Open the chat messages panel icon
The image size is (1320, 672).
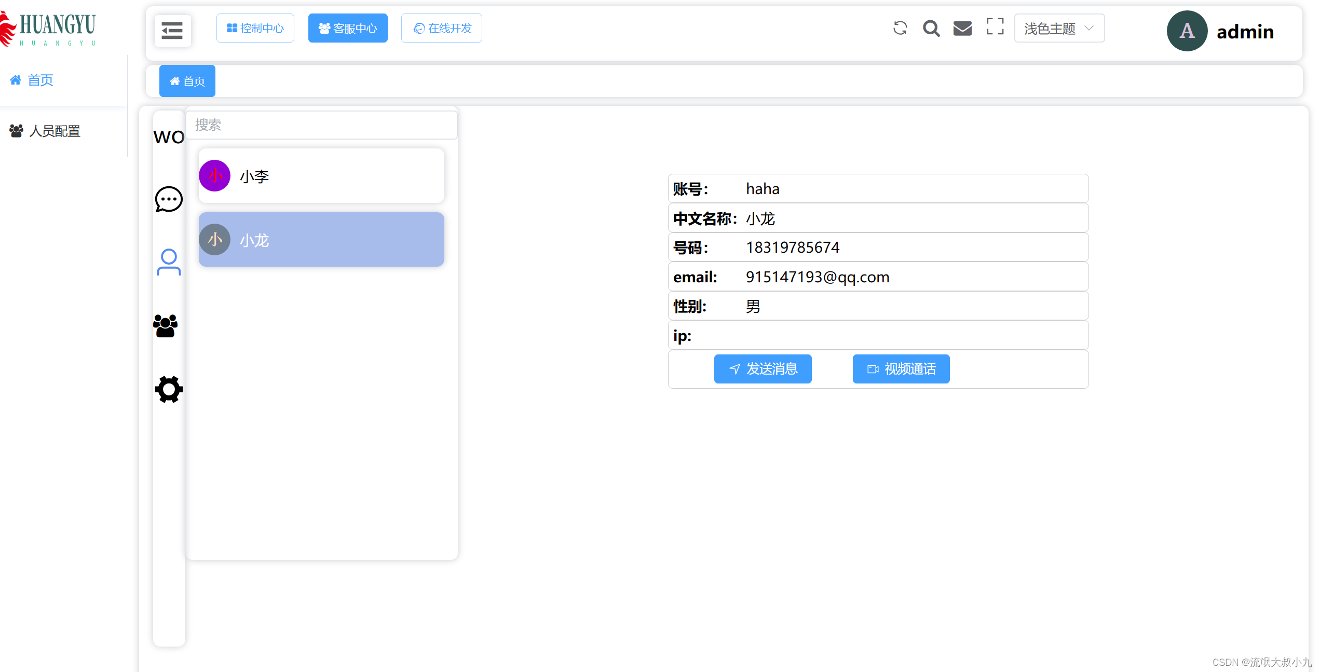tap(168, 199)
